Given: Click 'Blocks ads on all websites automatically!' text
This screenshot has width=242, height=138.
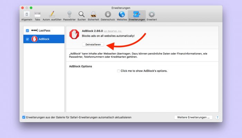Looking at the screenshot, I should pos(108,36).
